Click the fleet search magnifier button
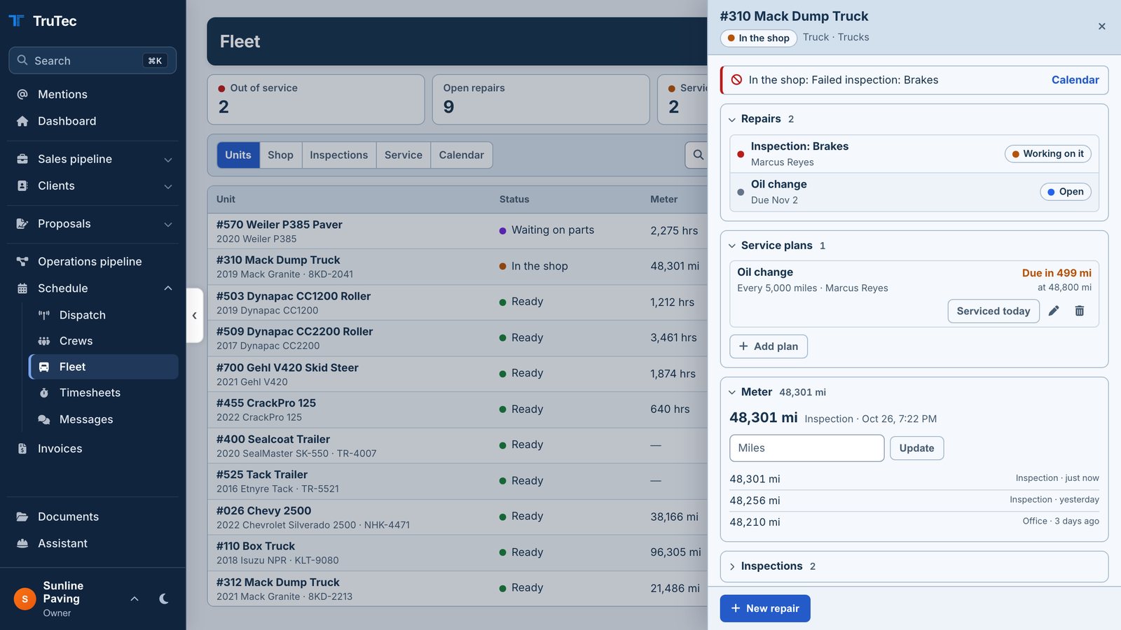The height and width of the screenshot is (630, 1121). pyautogui.click(x=698, y=155)
